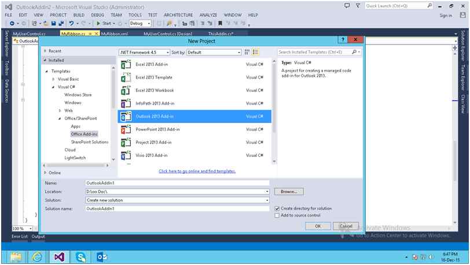This screenshot has width=470, height=265.
Task: Open the New Project dialog help button
Action: tap(343, 39)
